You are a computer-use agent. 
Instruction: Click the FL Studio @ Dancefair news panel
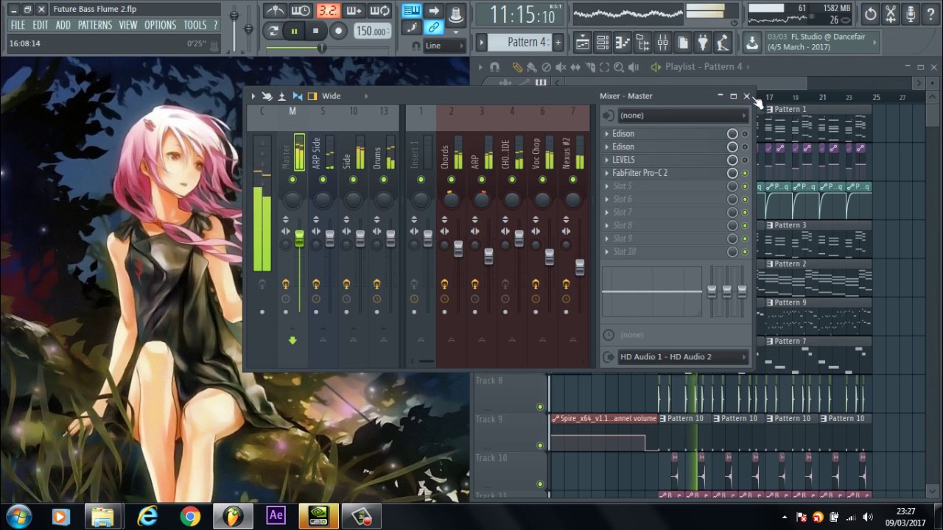tap(821, 42)
